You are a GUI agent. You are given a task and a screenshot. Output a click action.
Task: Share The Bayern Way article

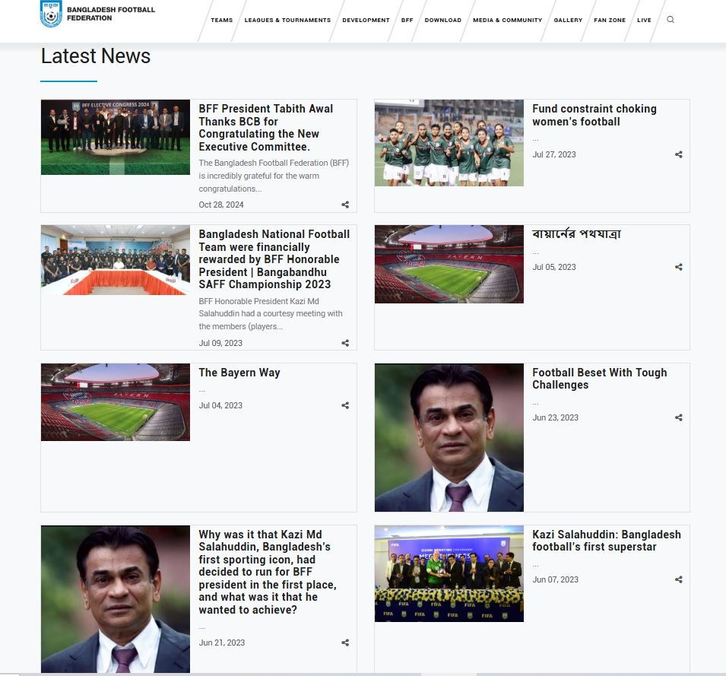(x=345, y=405)
